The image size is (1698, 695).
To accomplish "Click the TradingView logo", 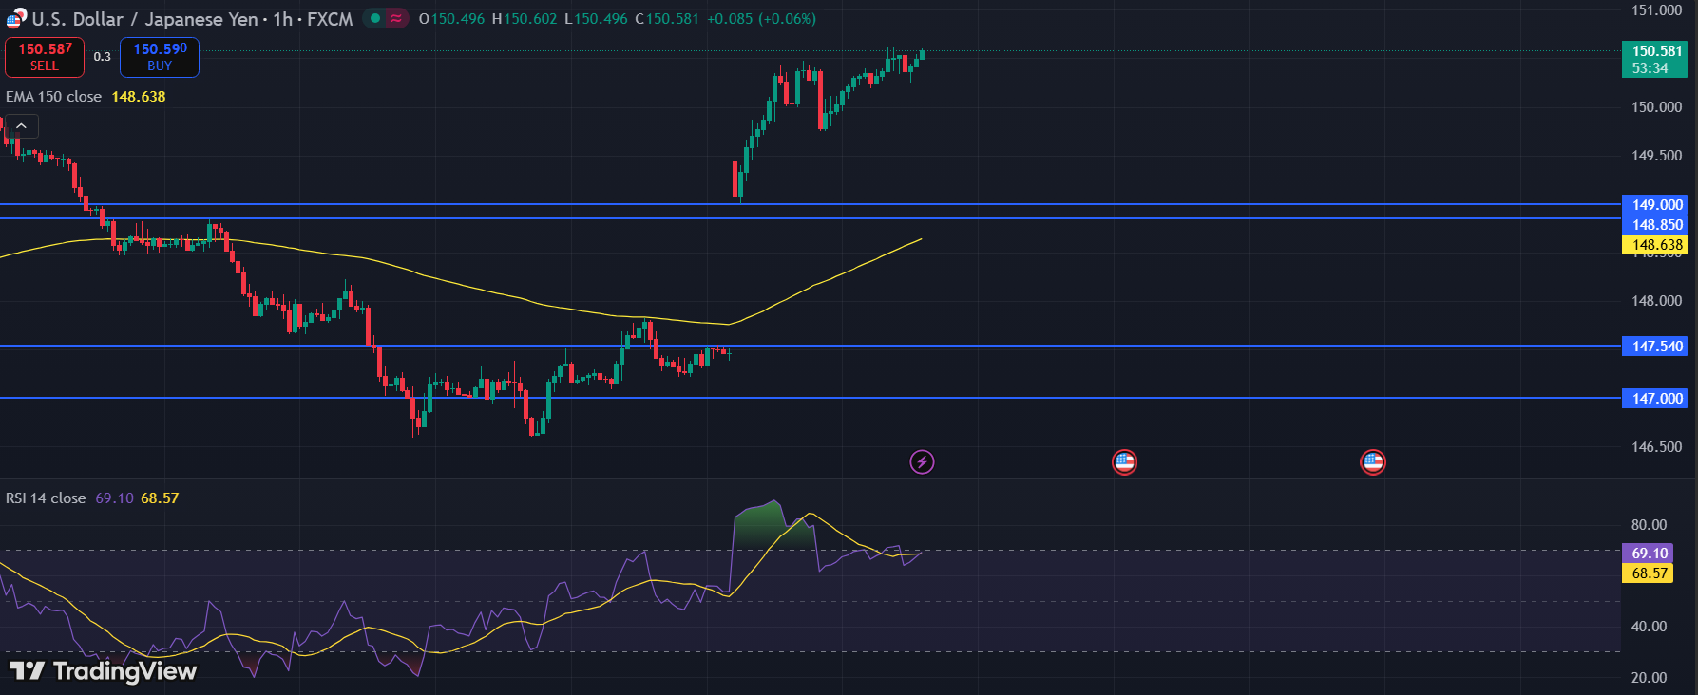I will 103,671.
